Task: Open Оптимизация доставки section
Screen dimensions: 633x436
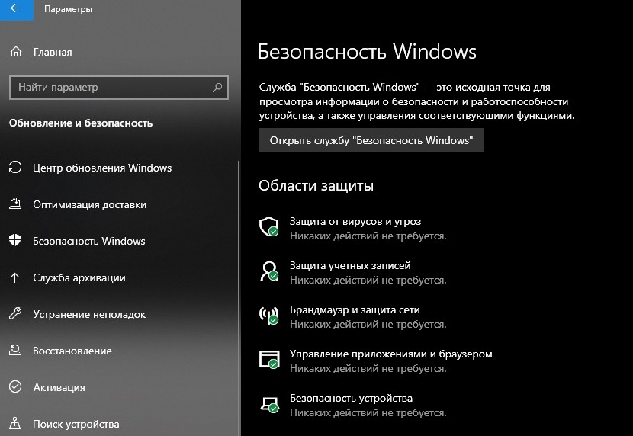Action: point(90,204)
